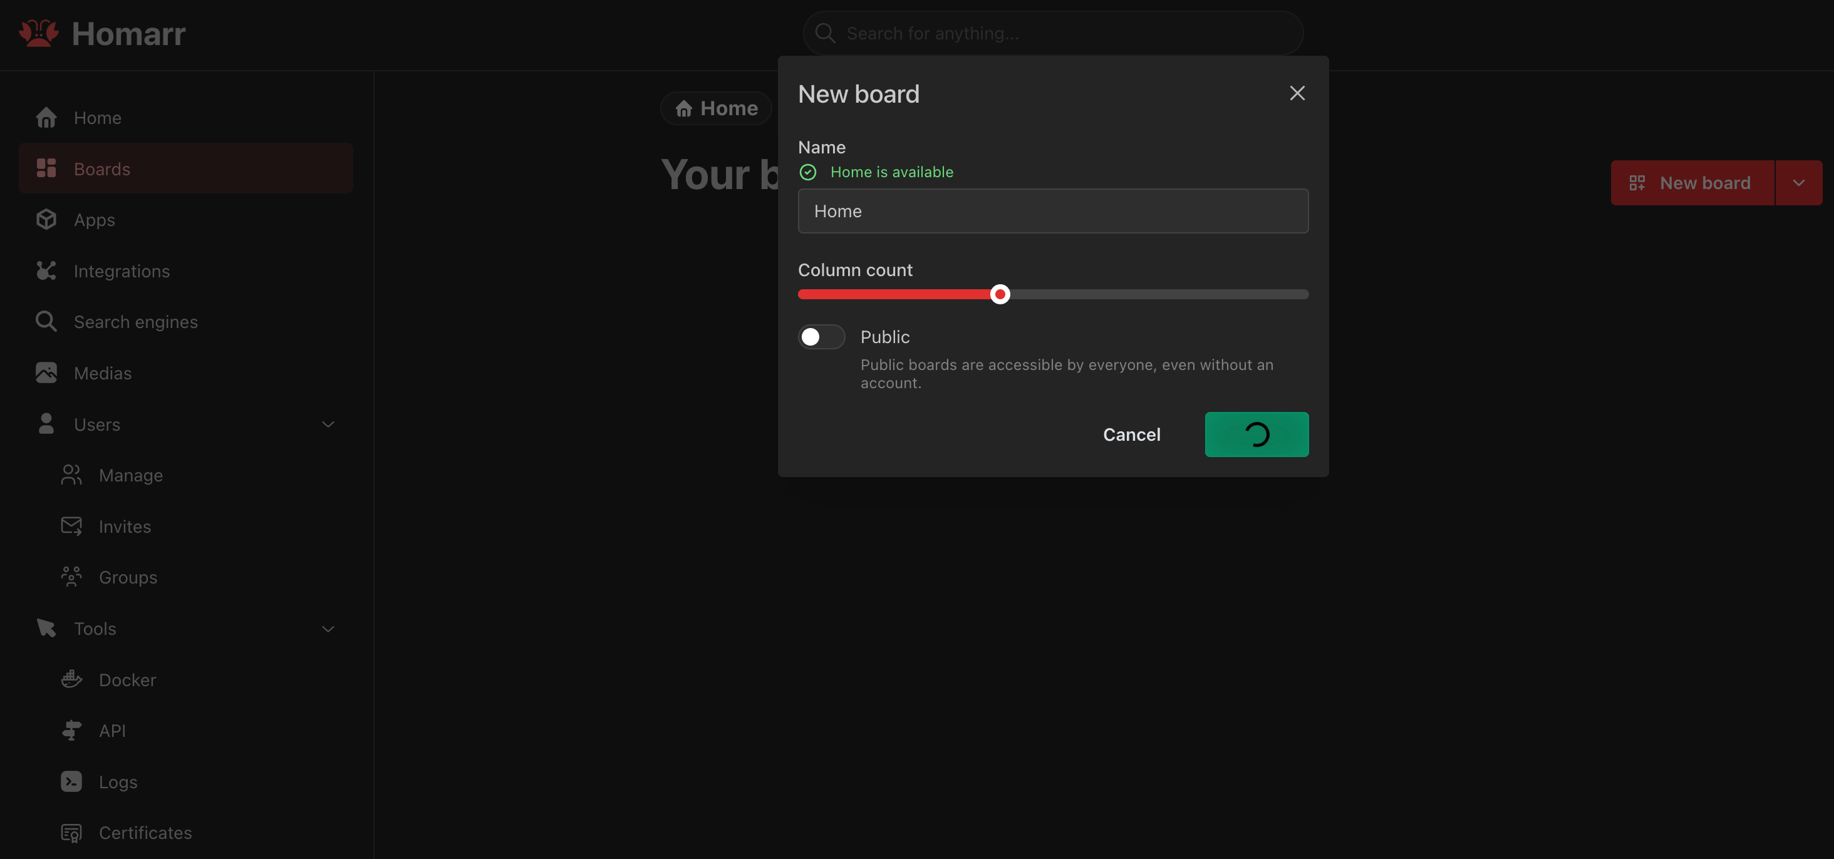Open the New board dropdown arrow
Image resolution: width=1834 pixels, height=859 pixels.
click(x=1799, y=183)
